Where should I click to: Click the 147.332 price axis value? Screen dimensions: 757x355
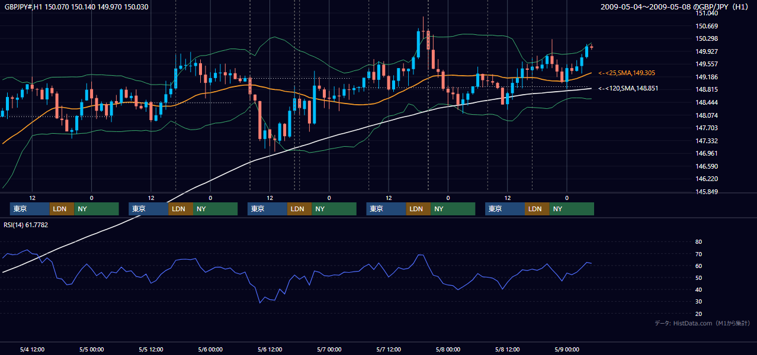pos(707,141)
